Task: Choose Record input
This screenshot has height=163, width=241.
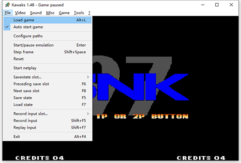Action: point(47,120)
